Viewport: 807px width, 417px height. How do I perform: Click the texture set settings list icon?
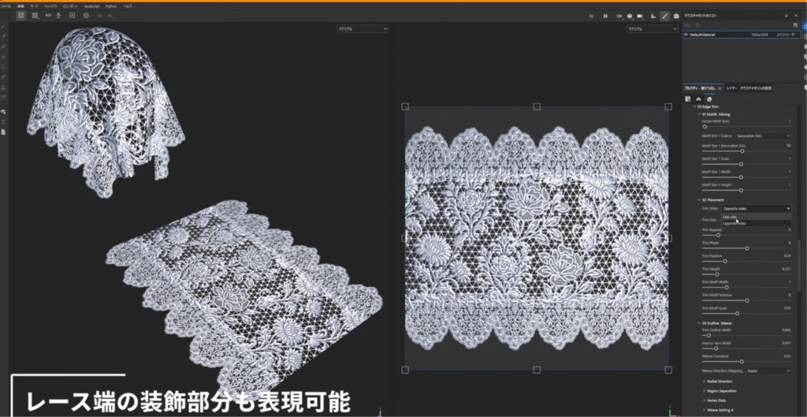tap(795, 24)
